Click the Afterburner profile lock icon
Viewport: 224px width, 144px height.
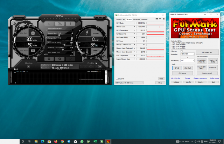coord(96,63)
